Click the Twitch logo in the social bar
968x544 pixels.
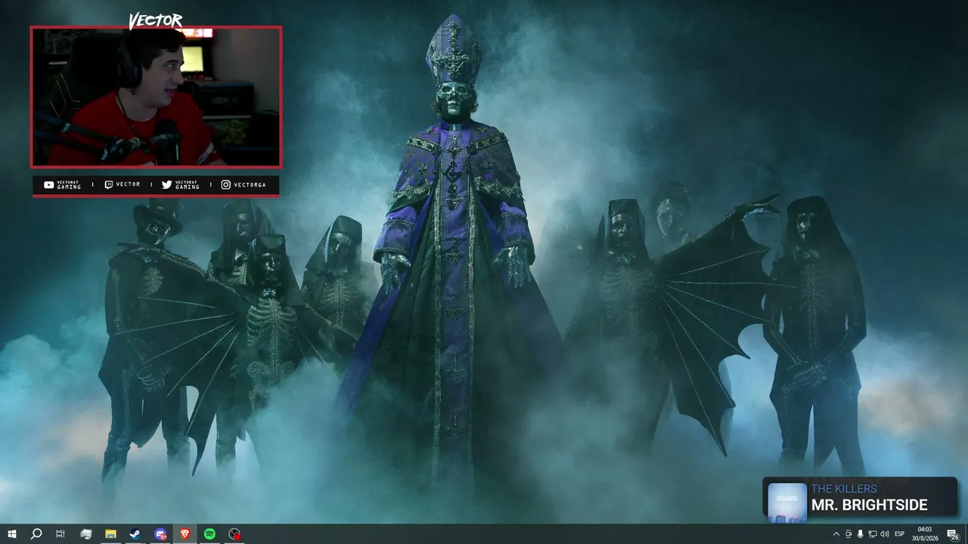(109, 184)
